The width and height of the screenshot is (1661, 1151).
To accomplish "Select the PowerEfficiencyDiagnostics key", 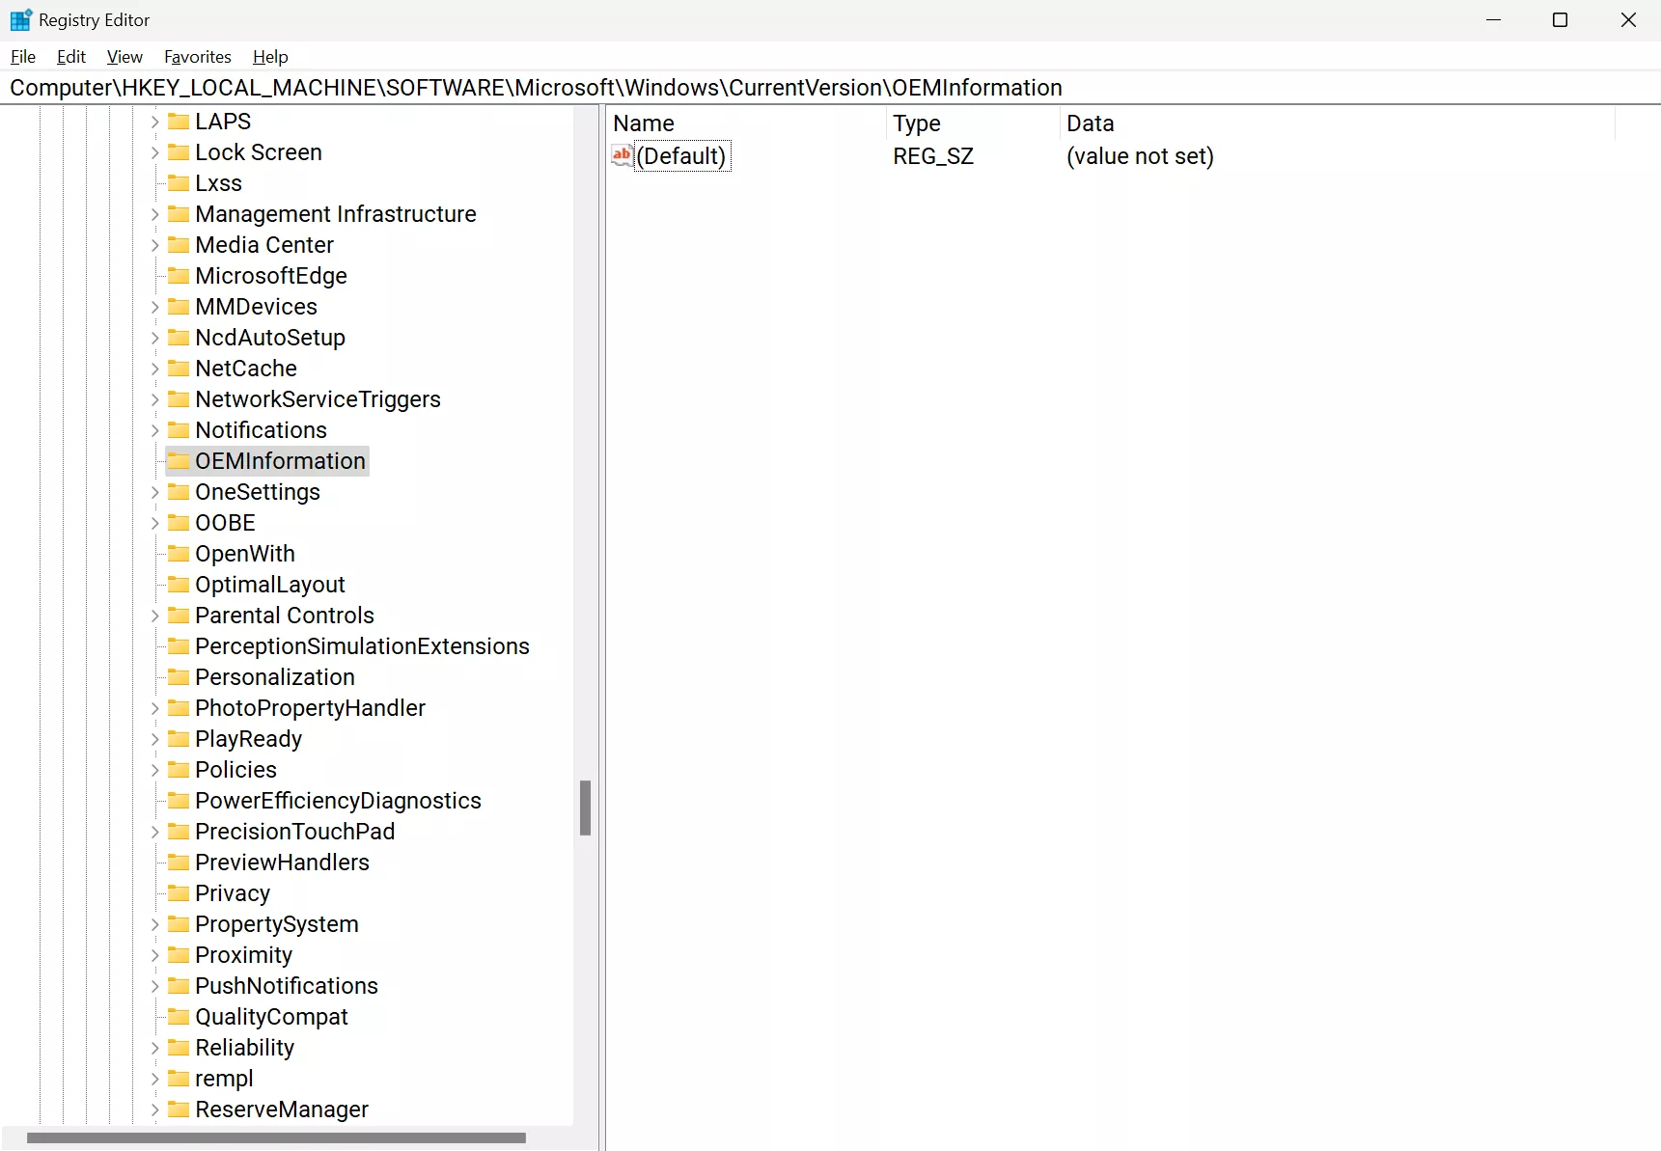I will (x=338, y=801).
